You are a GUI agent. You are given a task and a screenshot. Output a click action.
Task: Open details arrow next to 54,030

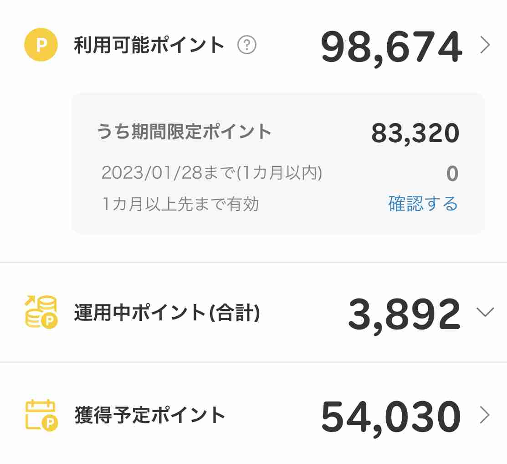(485, 415)
